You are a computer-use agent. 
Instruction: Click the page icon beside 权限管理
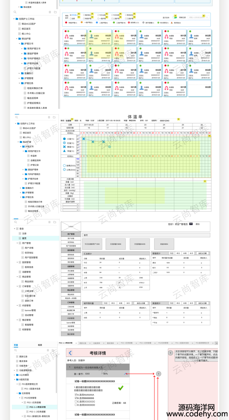pyautogui.click(x=20, y=330)
